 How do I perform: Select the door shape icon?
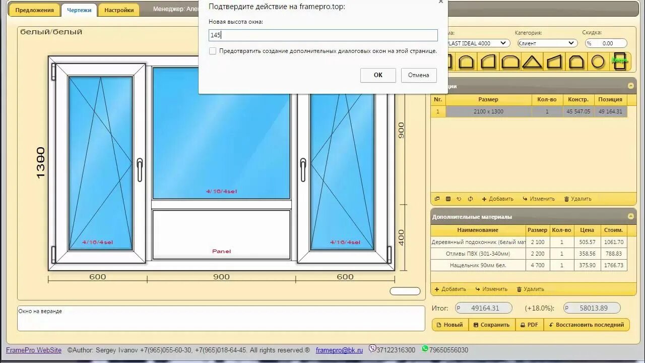point(620,61)
